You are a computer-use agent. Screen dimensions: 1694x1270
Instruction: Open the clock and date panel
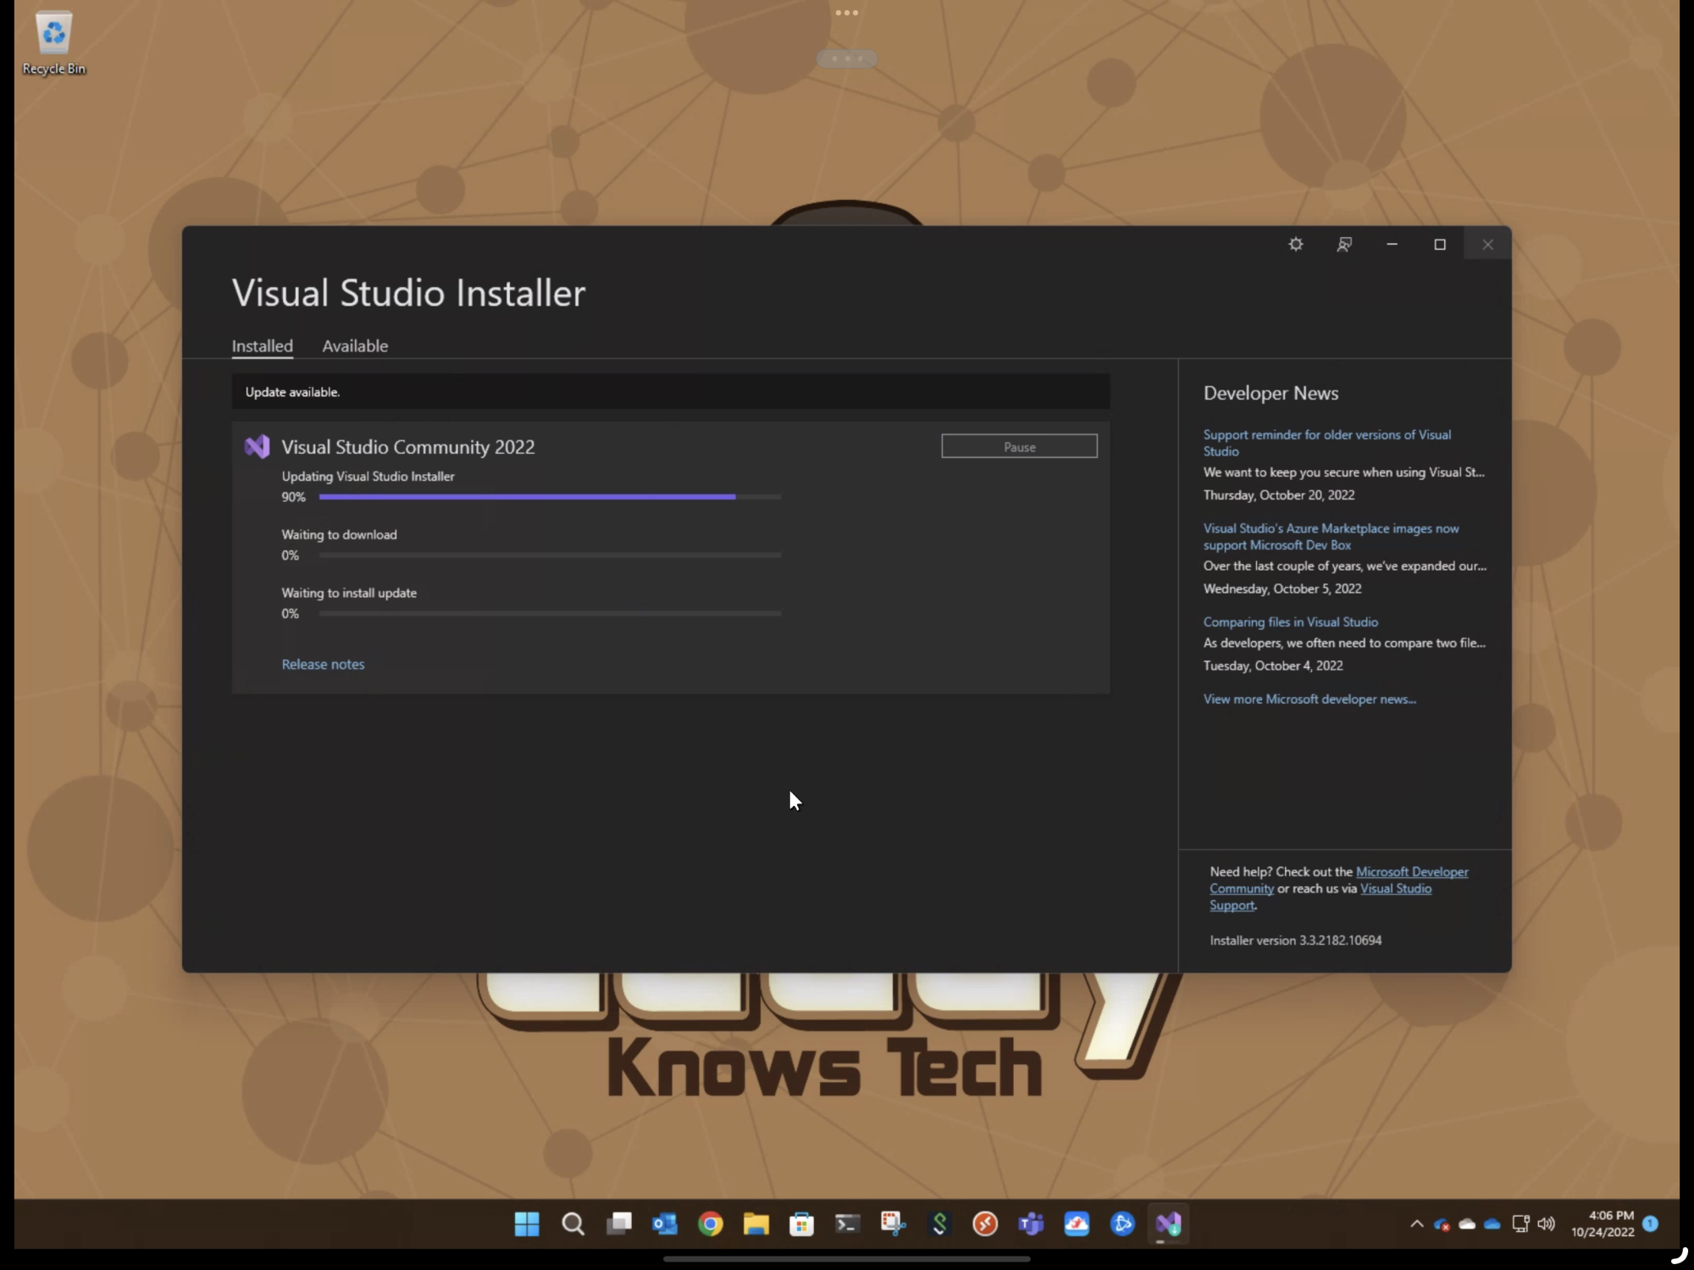point(1603,1223)
